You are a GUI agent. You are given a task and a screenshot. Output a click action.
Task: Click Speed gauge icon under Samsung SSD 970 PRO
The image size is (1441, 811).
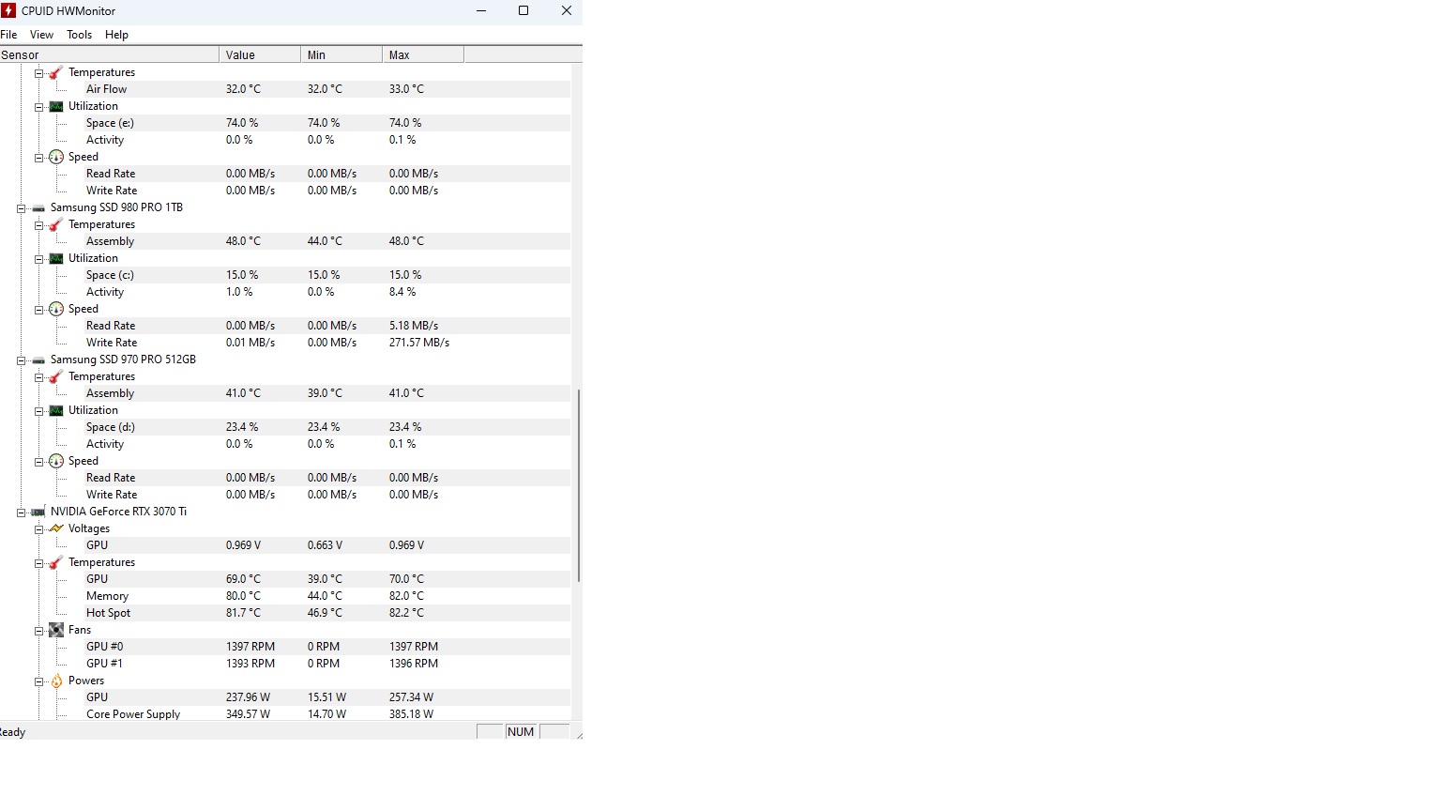pos(56,461)
